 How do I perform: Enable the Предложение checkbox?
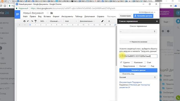click(121, 66)
